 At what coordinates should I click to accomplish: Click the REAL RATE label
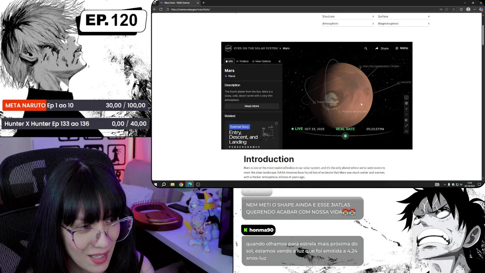point(345,129)
